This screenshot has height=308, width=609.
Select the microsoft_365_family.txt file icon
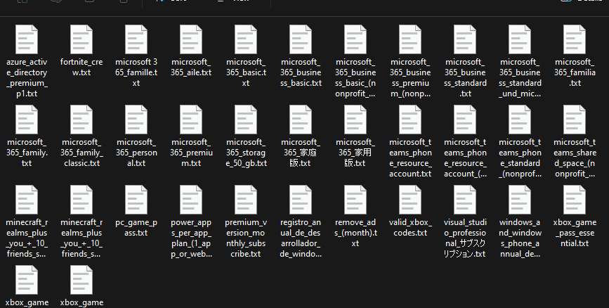[27, 120]
